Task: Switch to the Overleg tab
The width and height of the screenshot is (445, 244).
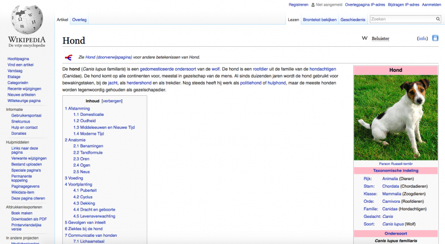Action: (79, 19)
